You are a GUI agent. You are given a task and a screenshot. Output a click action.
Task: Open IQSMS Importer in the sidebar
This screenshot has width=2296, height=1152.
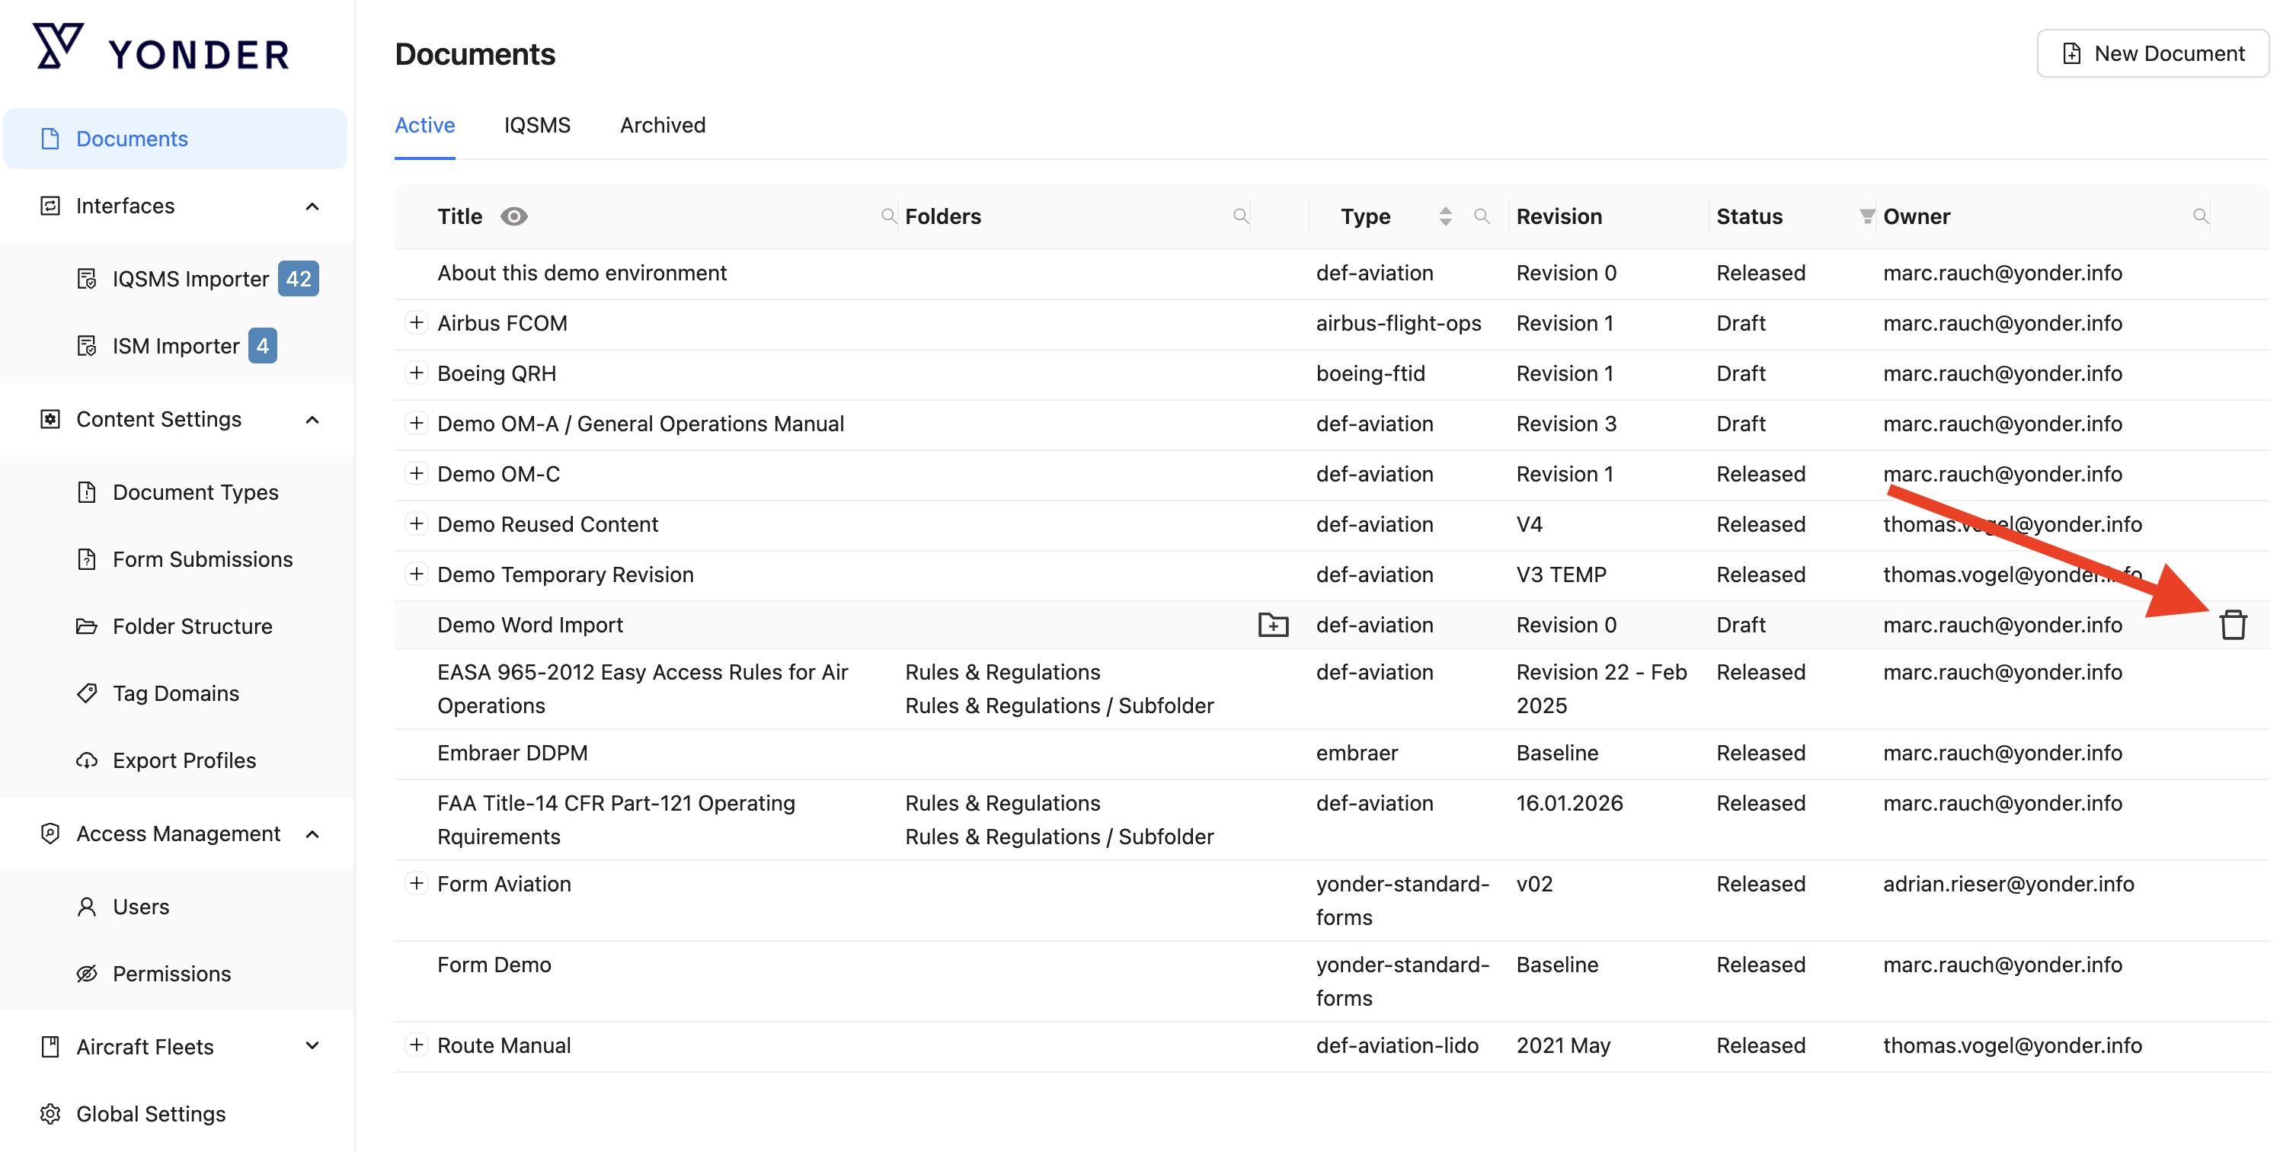(x=190, y=279)
